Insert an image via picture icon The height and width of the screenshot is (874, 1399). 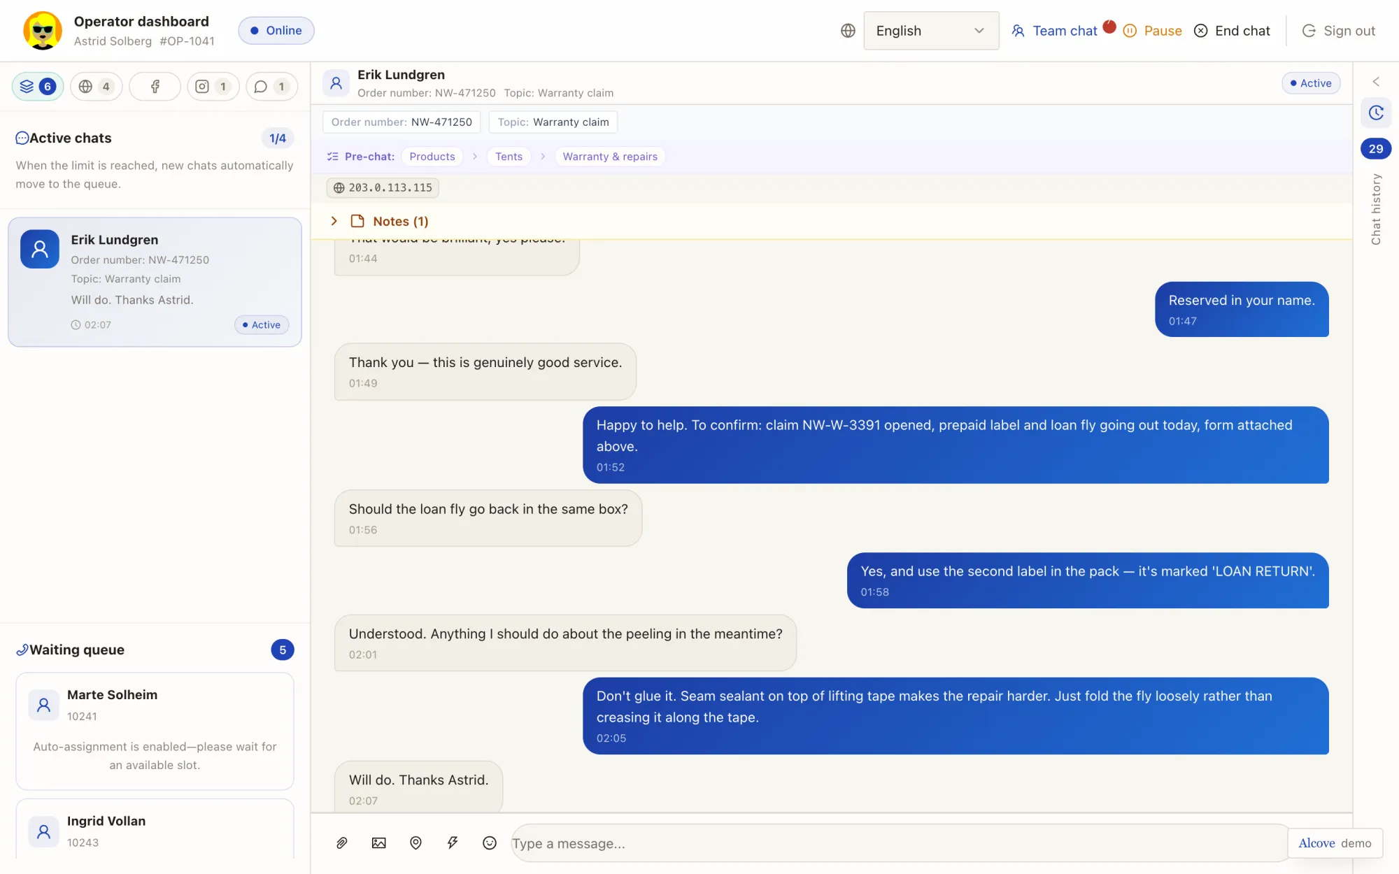(378, 843)
